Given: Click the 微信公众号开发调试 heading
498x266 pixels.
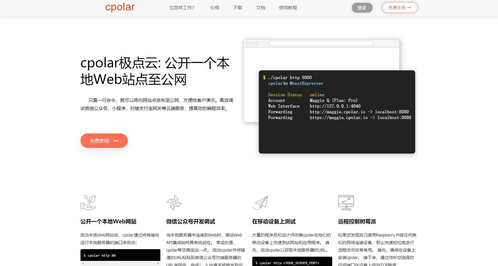Looking at the screenshot, I should click(191, 222).
